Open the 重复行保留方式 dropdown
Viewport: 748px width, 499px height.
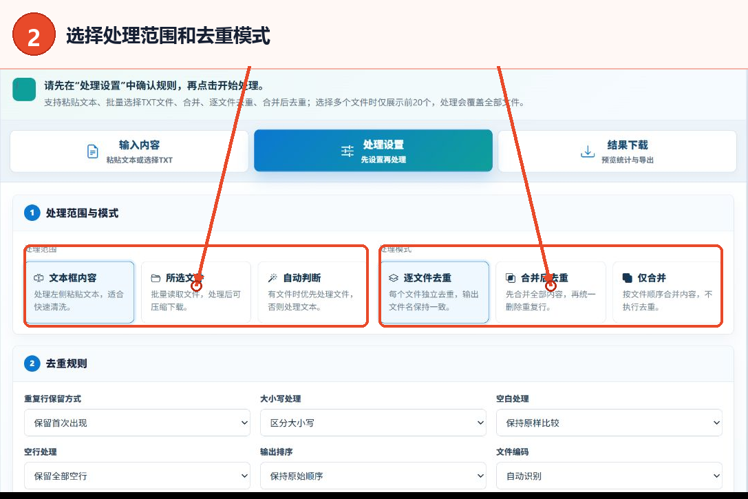(138, 423)
